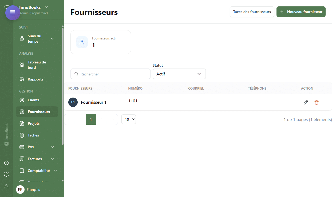The image size is (332, 197).
Task: Open the help question mark icon
Action: (x=6, y=163)
